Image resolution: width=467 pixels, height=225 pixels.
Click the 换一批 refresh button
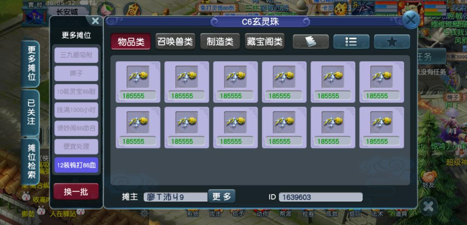click(76, 192)
